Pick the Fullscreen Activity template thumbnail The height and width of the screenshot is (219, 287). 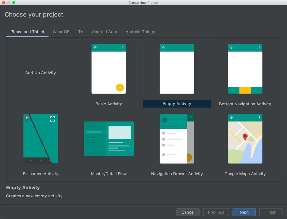click(40, 139)
